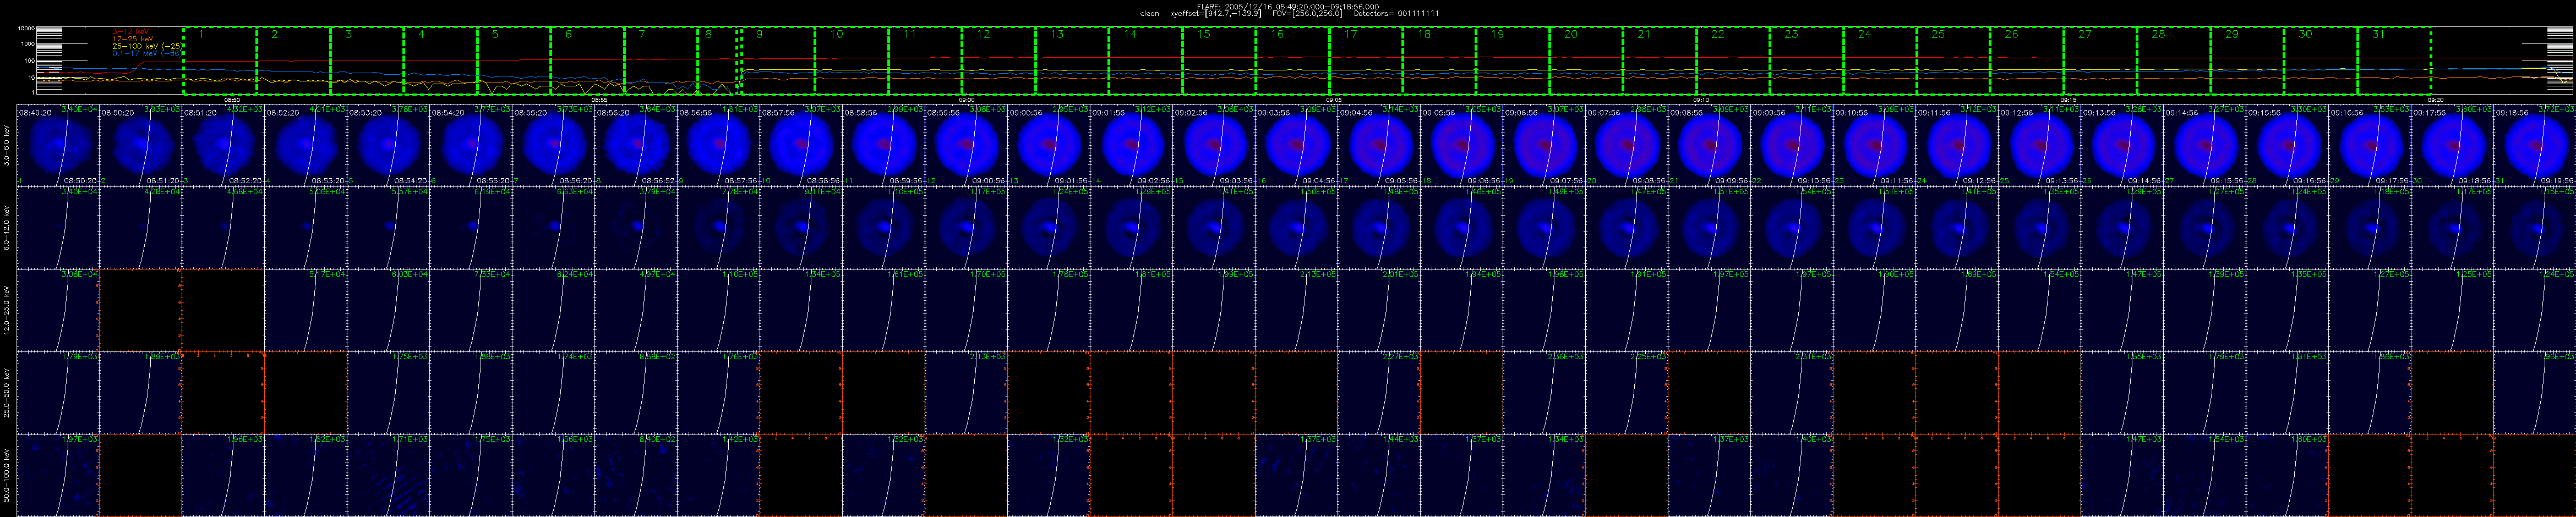Screen dimensions: 2576x517
Task: Click the 12.0-25.0 keV row label
Action: tap(7, 310)
